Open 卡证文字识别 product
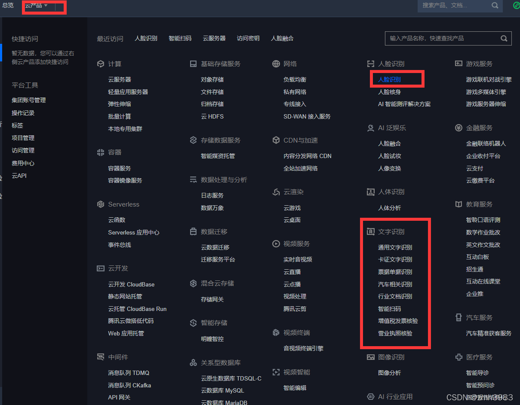This screenshot has width=520, height=405. pos(395,259)
